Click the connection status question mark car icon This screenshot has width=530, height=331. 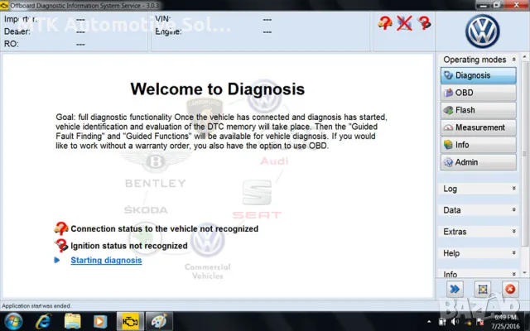[61, 228]
